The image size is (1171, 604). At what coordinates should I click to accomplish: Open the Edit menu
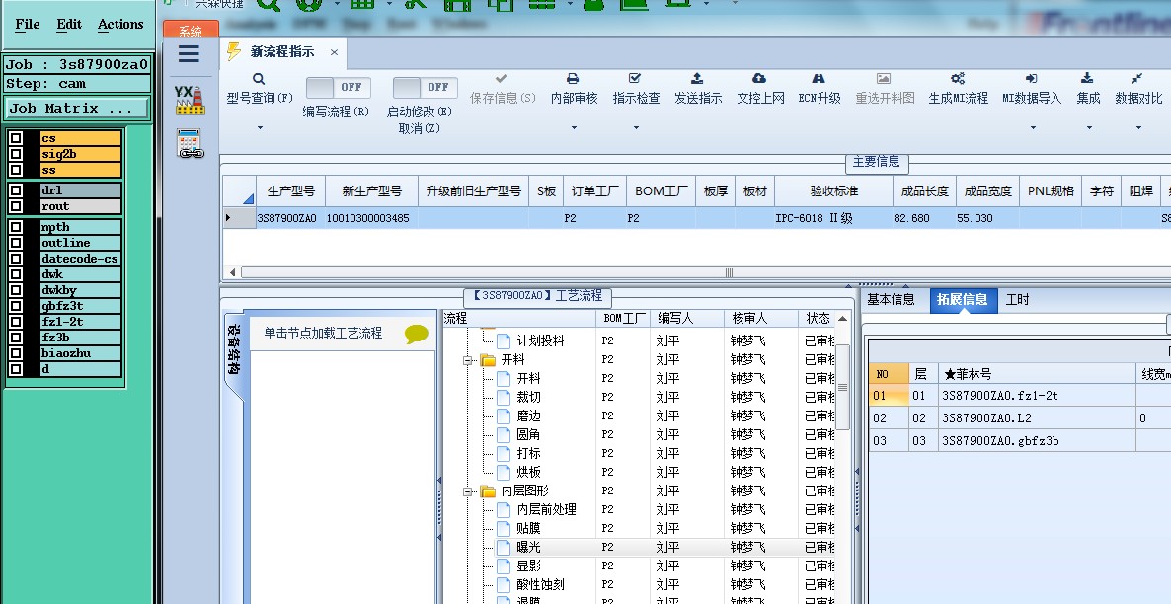(x=69, y=25)
